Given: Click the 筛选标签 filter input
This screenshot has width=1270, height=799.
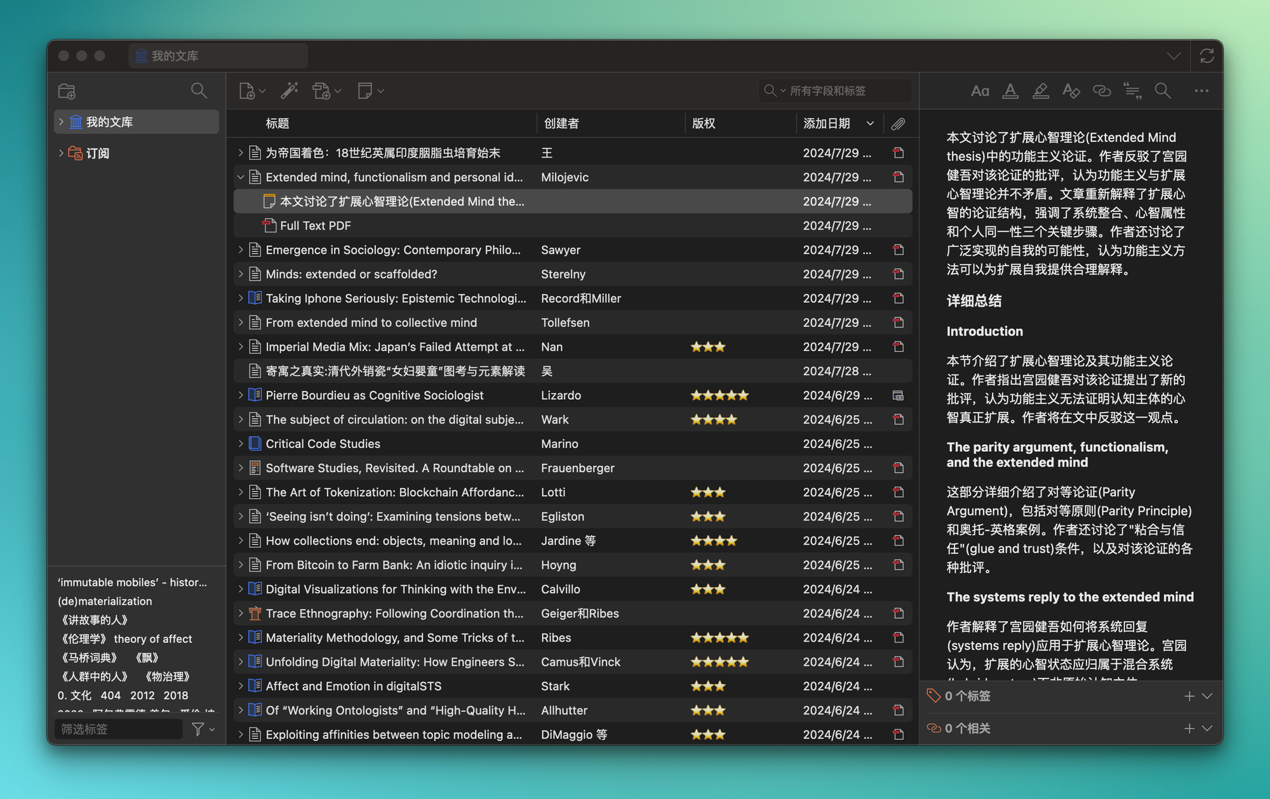Looking at the screenshot, I should tap(118, 729).
